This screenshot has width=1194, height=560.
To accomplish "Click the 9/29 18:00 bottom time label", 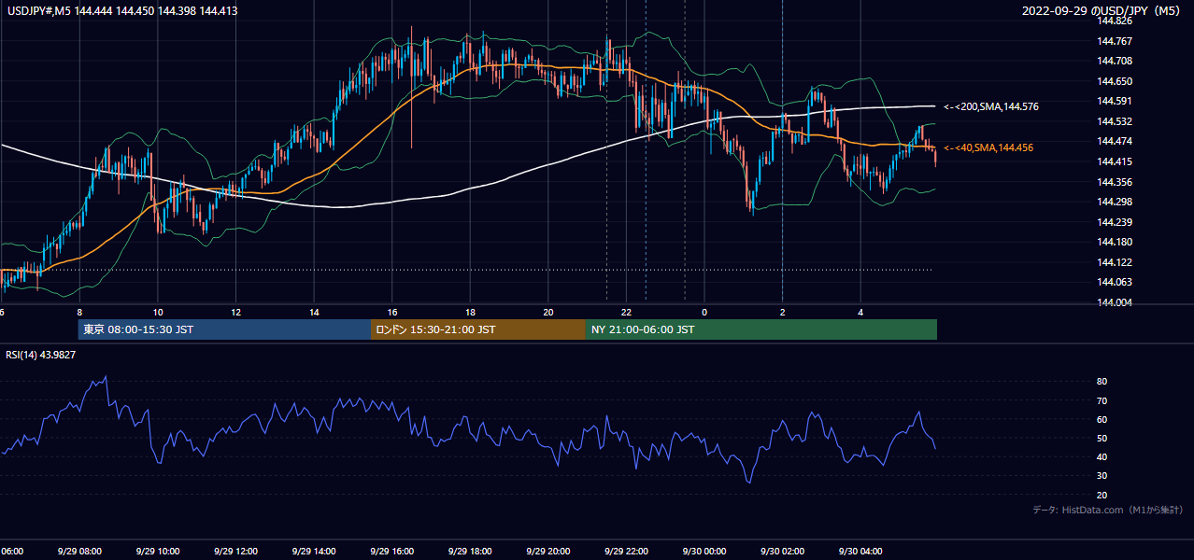I will click(x=470, y=552).
